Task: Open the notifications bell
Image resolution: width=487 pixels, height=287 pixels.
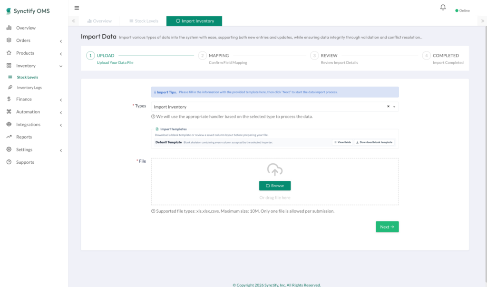Action: point(443,7)
